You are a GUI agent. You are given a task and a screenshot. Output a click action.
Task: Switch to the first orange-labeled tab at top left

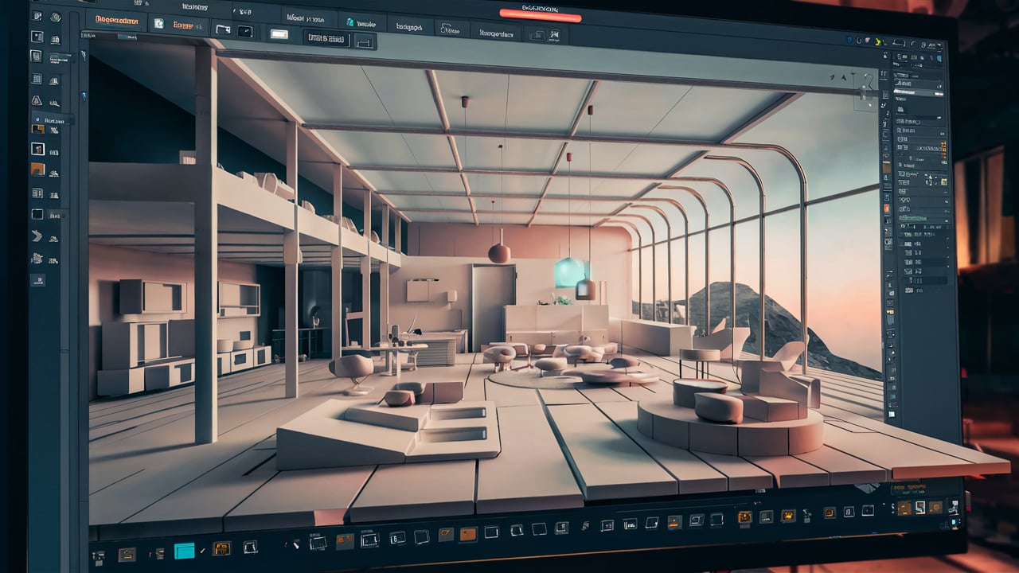coord(115,19)
